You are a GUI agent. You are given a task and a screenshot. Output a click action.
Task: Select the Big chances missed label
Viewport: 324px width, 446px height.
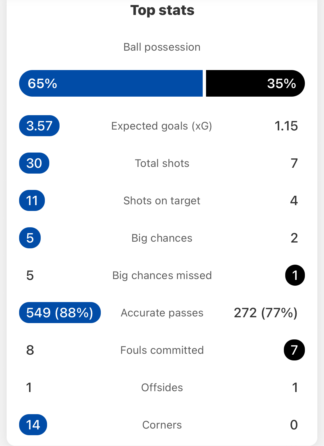pyautogui.click(x=162, y=275)
